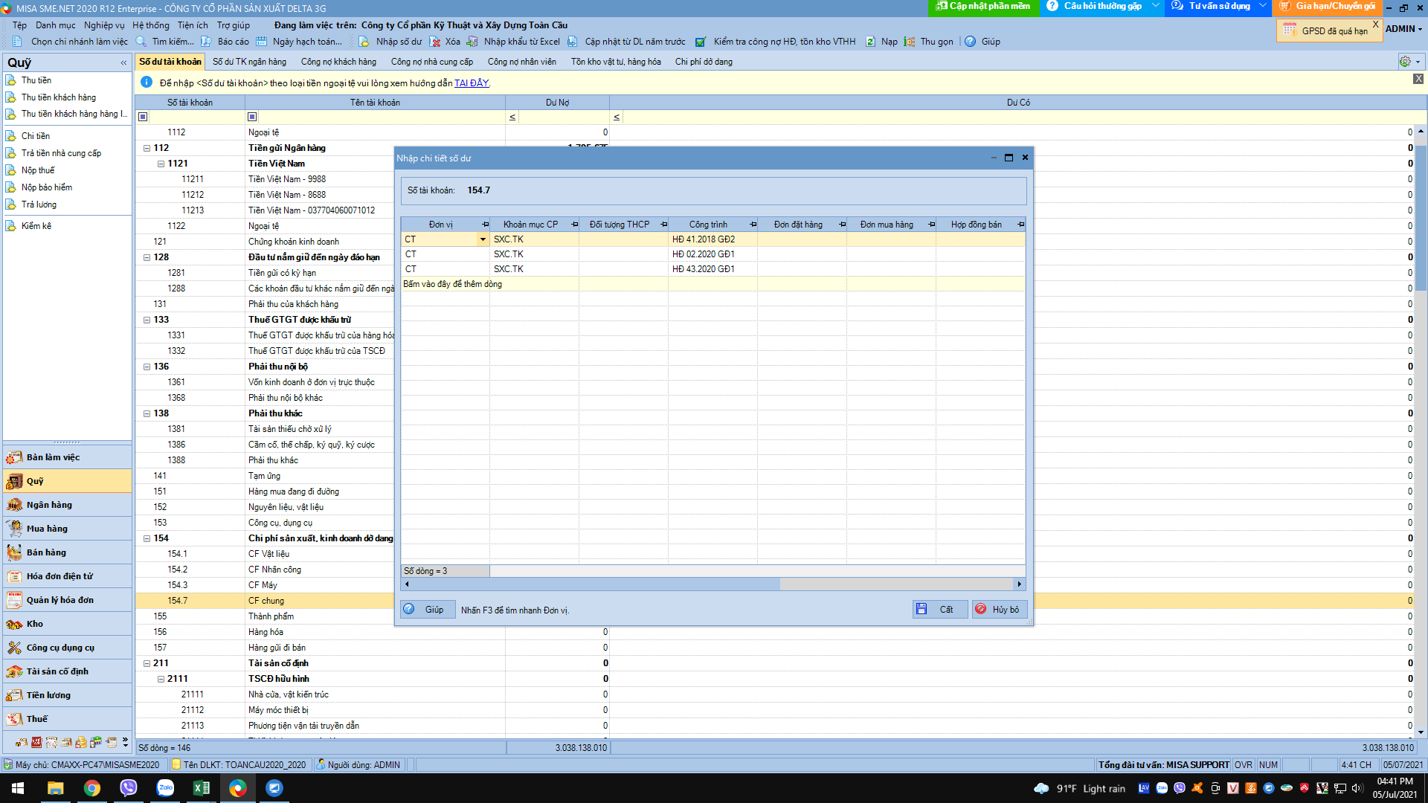This screenshot has height=803, width=1428.
Task: Open the Nghiệp vụ menu
Action: [x=104, y=25]
